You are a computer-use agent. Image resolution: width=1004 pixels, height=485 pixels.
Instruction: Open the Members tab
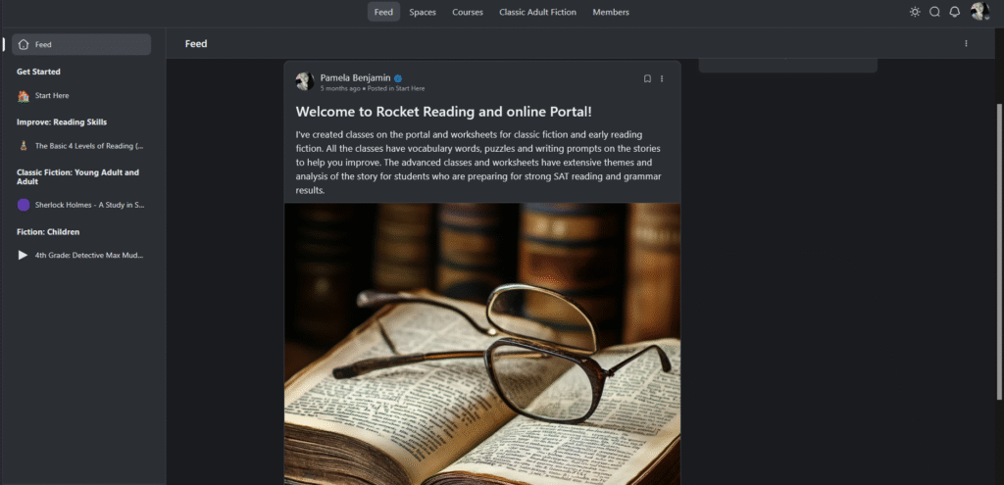click(611, 12)
